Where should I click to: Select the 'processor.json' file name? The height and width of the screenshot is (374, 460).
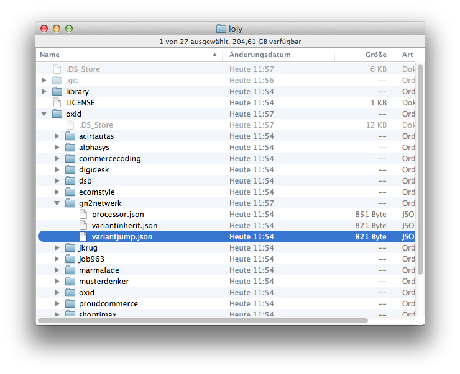coord(117,214)
